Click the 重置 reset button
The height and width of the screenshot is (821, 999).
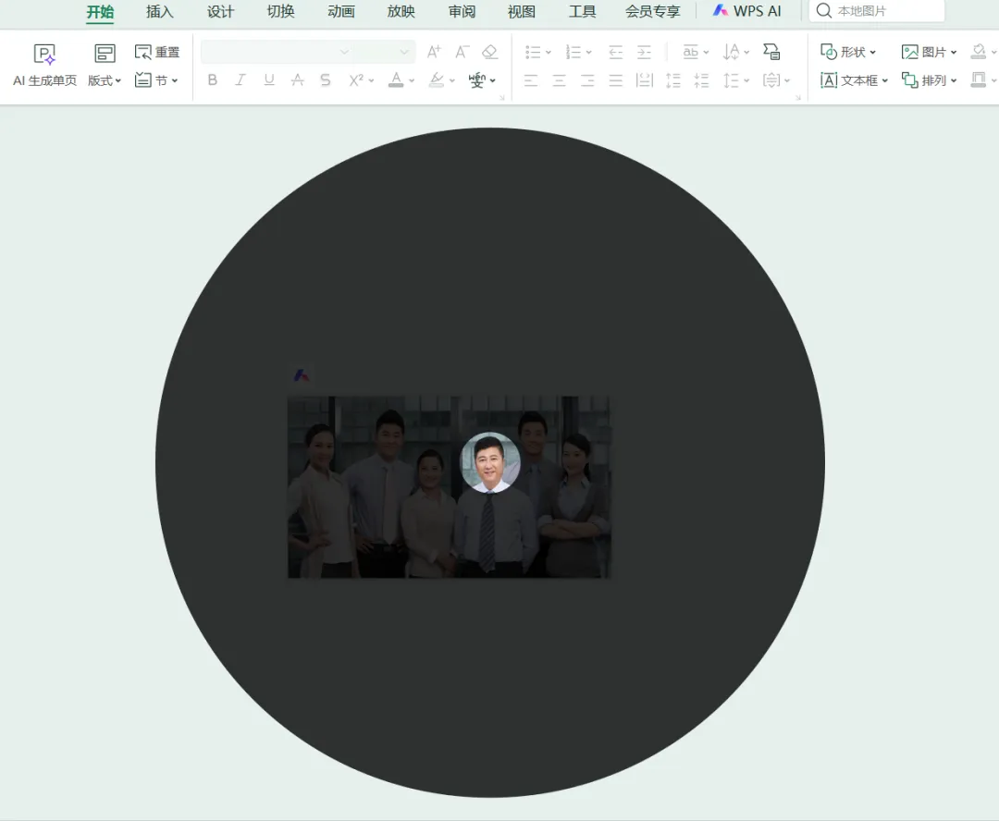click(x=156, y=52)
